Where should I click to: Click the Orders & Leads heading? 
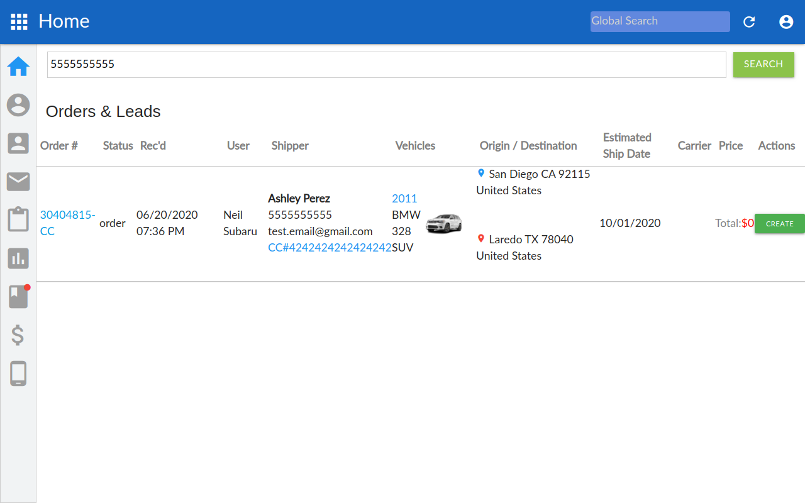tap(103, 111)
